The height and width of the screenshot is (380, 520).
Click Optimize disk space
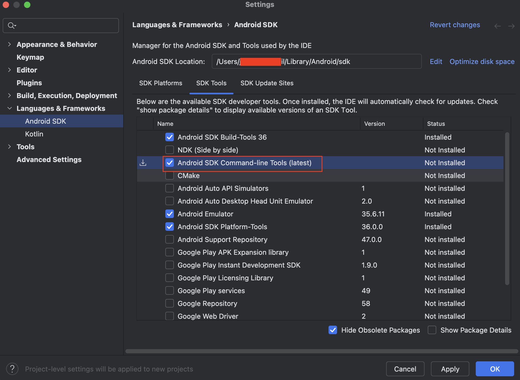(x=482, y=61)
